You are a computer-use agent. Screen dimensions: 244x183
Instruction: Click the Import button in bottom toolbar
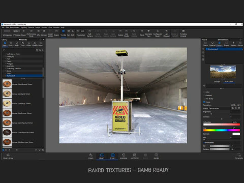pyautogui.click(x=91, y=156)
